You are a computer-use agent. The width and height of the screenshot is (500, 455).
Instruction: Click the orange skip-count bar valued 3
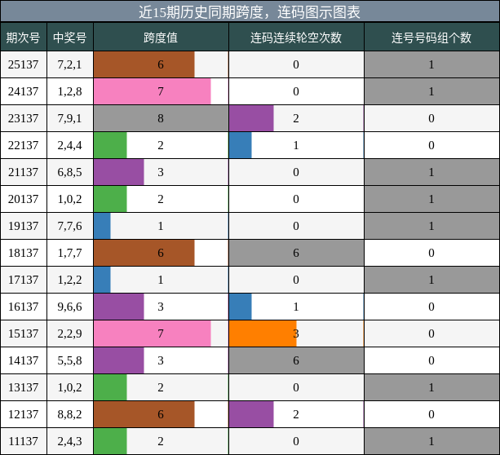coord(263,334)
